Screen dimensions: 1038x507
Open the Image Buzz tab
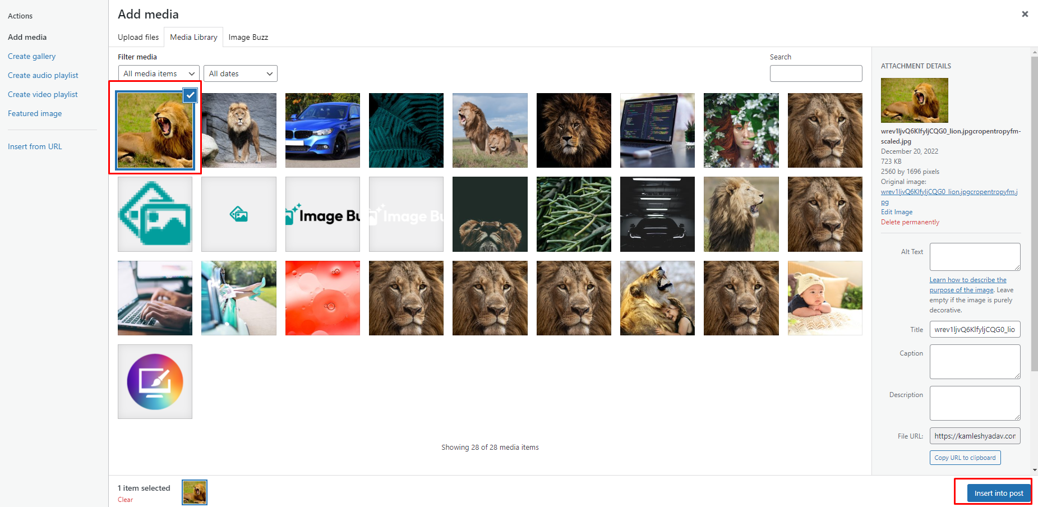248,37
